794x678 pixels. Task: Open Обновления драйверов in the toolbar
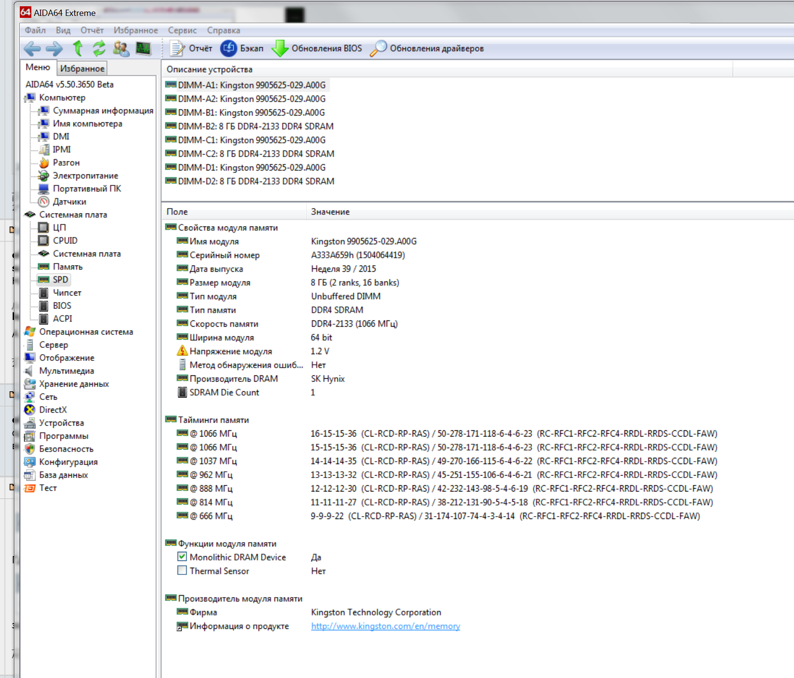coord(427,48)
